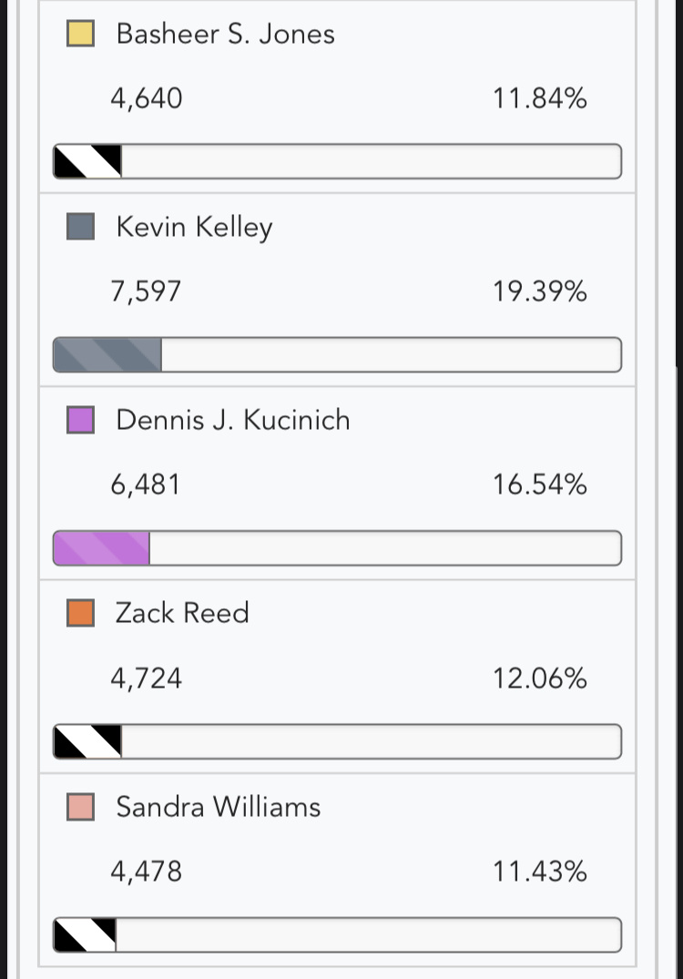This screenshot has height=979, width=683.
Task: Click the gray swatch beside Kevin Kelley
Action: 80,227
